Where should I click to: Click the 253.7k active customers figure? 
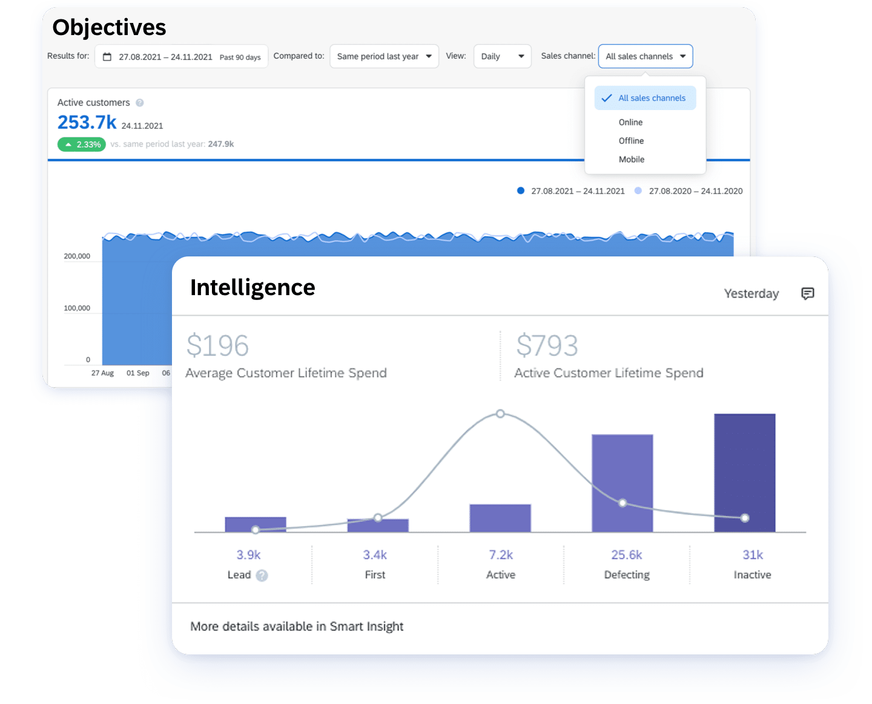pos(87,123)
